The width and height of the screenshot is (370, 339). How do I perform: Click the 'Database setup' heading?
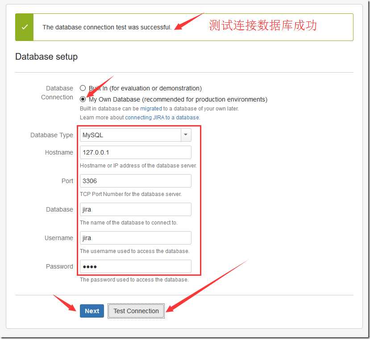46,57
